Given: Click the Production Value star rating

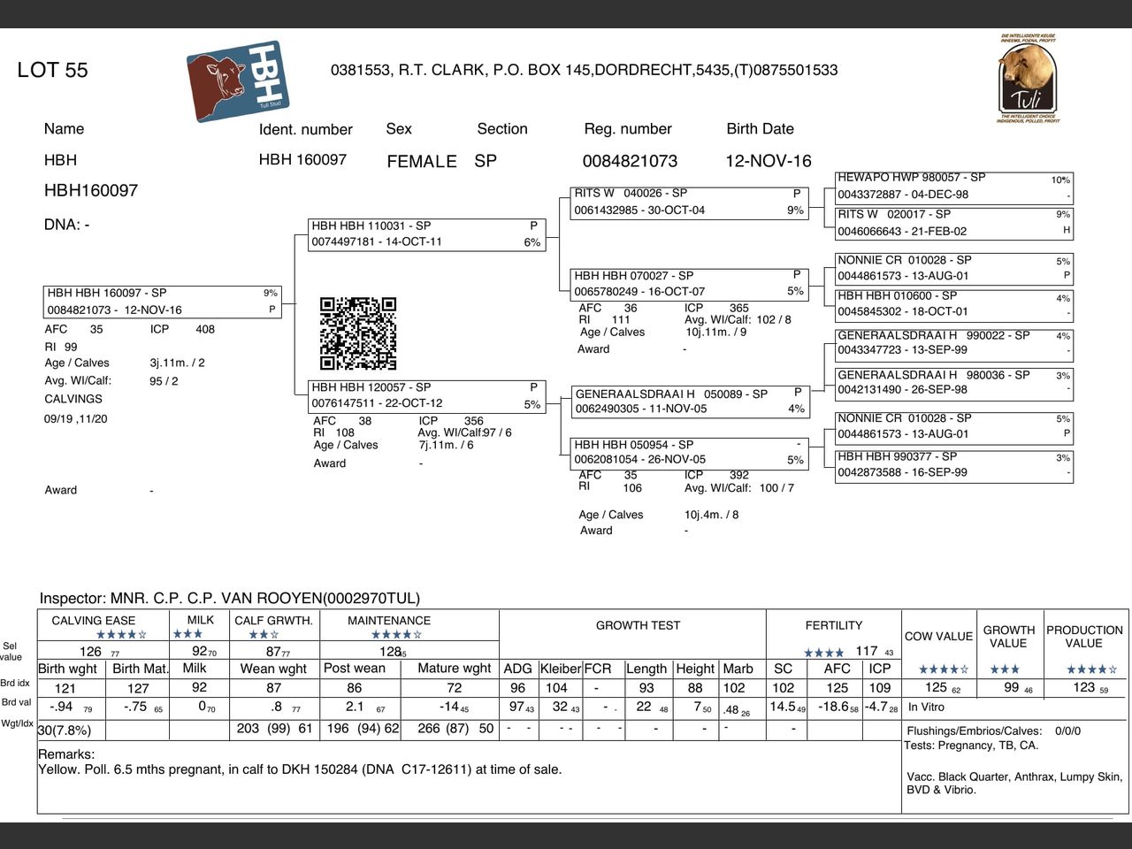Looking at the screenshot, I should tap(1091, 669).
